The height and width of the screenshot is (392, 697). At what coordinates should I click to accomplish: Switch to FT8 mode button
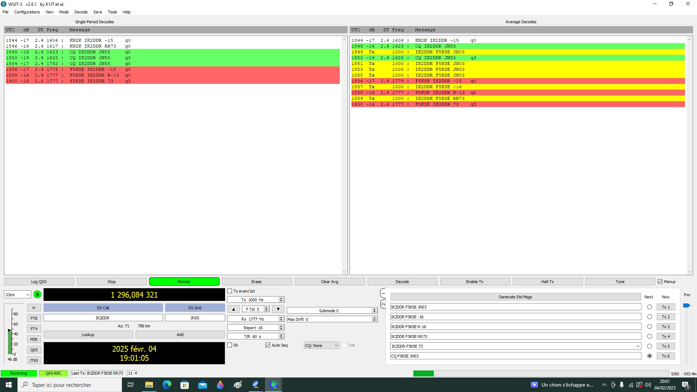[34, 318]
